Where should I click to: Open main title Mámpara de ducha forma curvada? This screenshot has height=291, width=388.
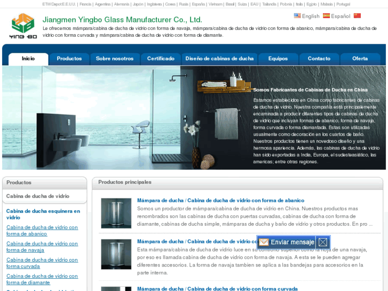point(217,288)
